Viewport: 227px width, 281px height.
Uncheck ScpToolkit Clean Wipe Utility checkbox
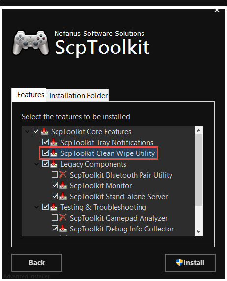click(x=45, y=153)
